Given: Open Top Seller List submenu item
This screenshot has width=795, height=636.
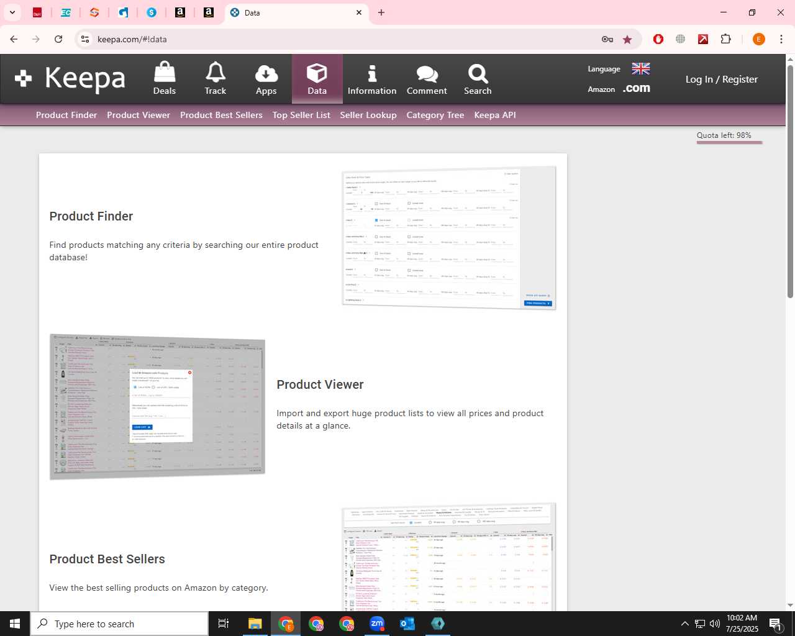Looking at the screenshot, I should [301, 115].
